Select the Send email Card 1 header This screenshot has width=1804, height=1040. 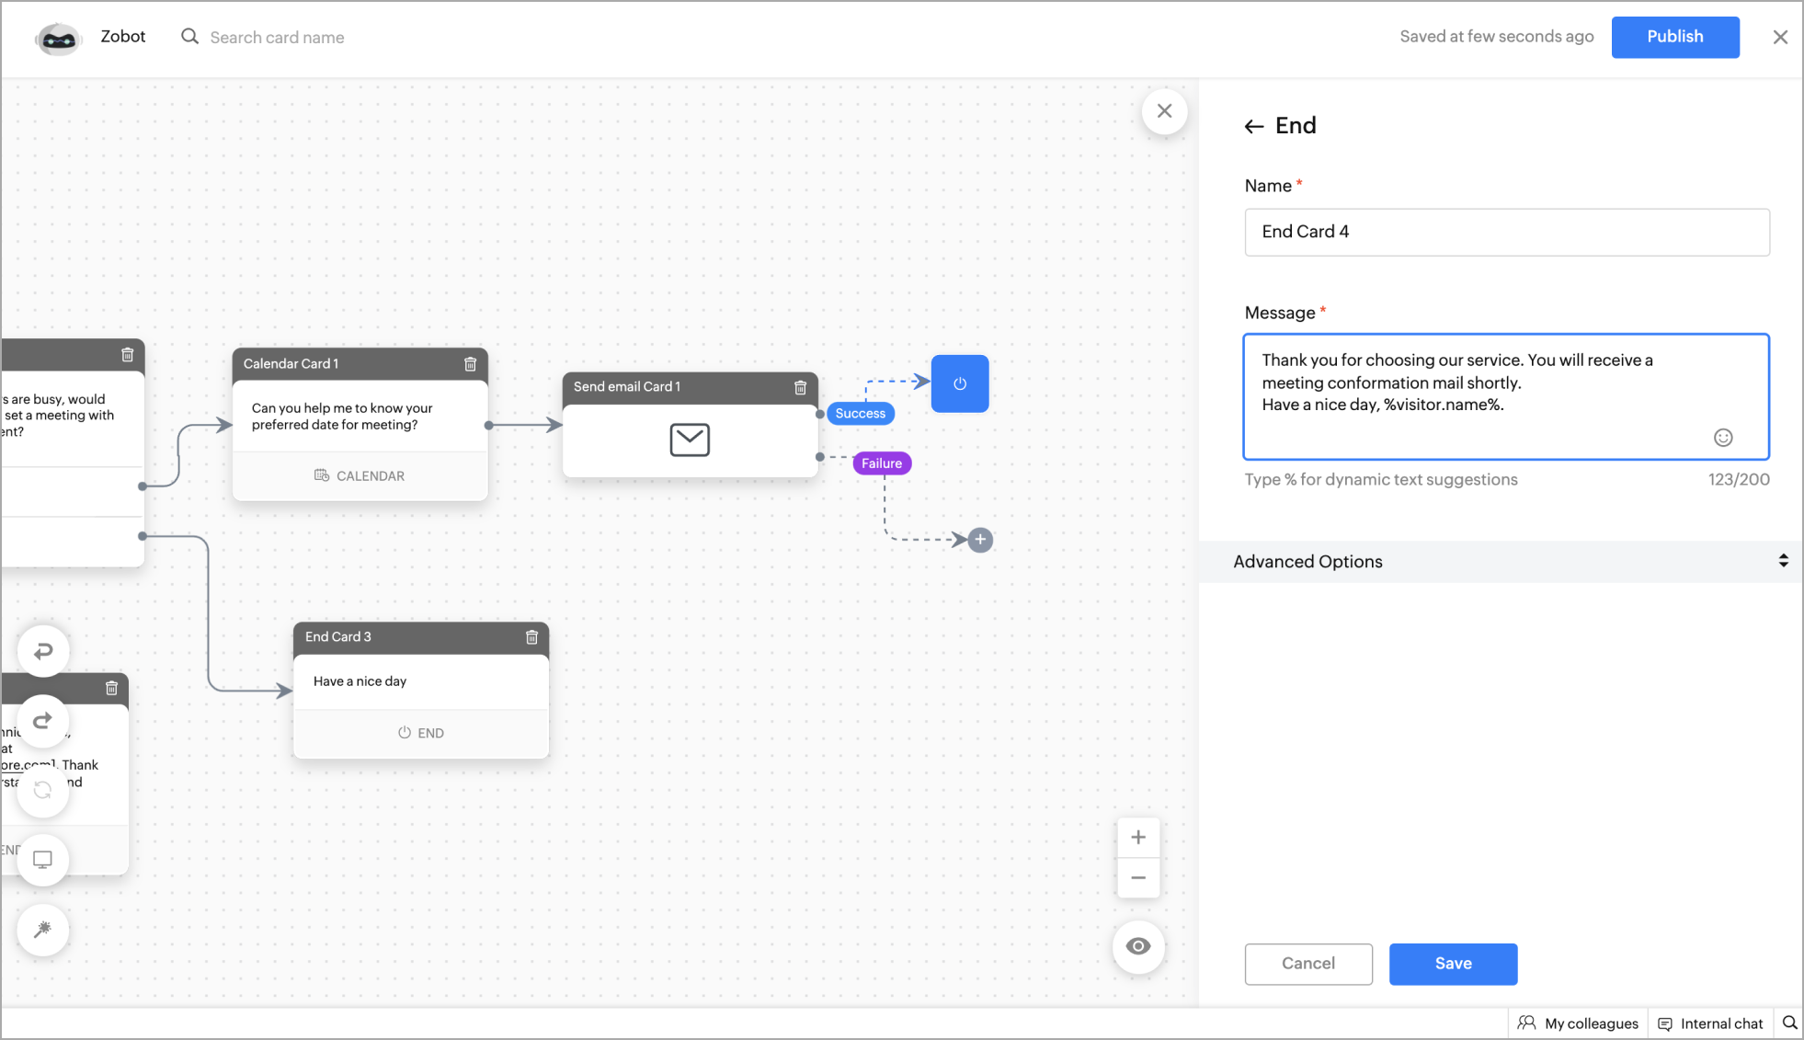point(690,387)
